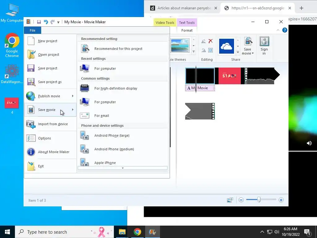Image resolution: width=317 pixels, height=238 pixels.
Task: Expand Publish movie submenu arrow
Action: 72,96
